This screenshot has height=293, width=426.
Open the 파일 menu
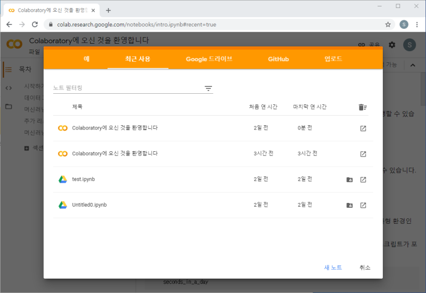[x=34, y=51]
